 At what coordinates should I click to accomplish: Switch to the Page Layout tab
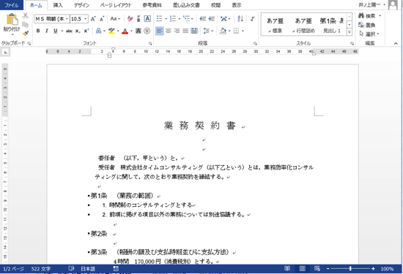click(116, 5)
